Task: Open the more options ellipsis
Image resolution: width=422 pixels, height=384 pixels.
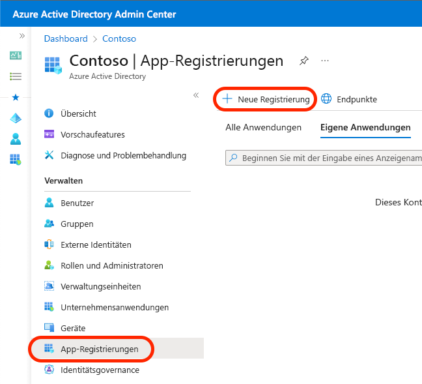Action: coord(325,61)
